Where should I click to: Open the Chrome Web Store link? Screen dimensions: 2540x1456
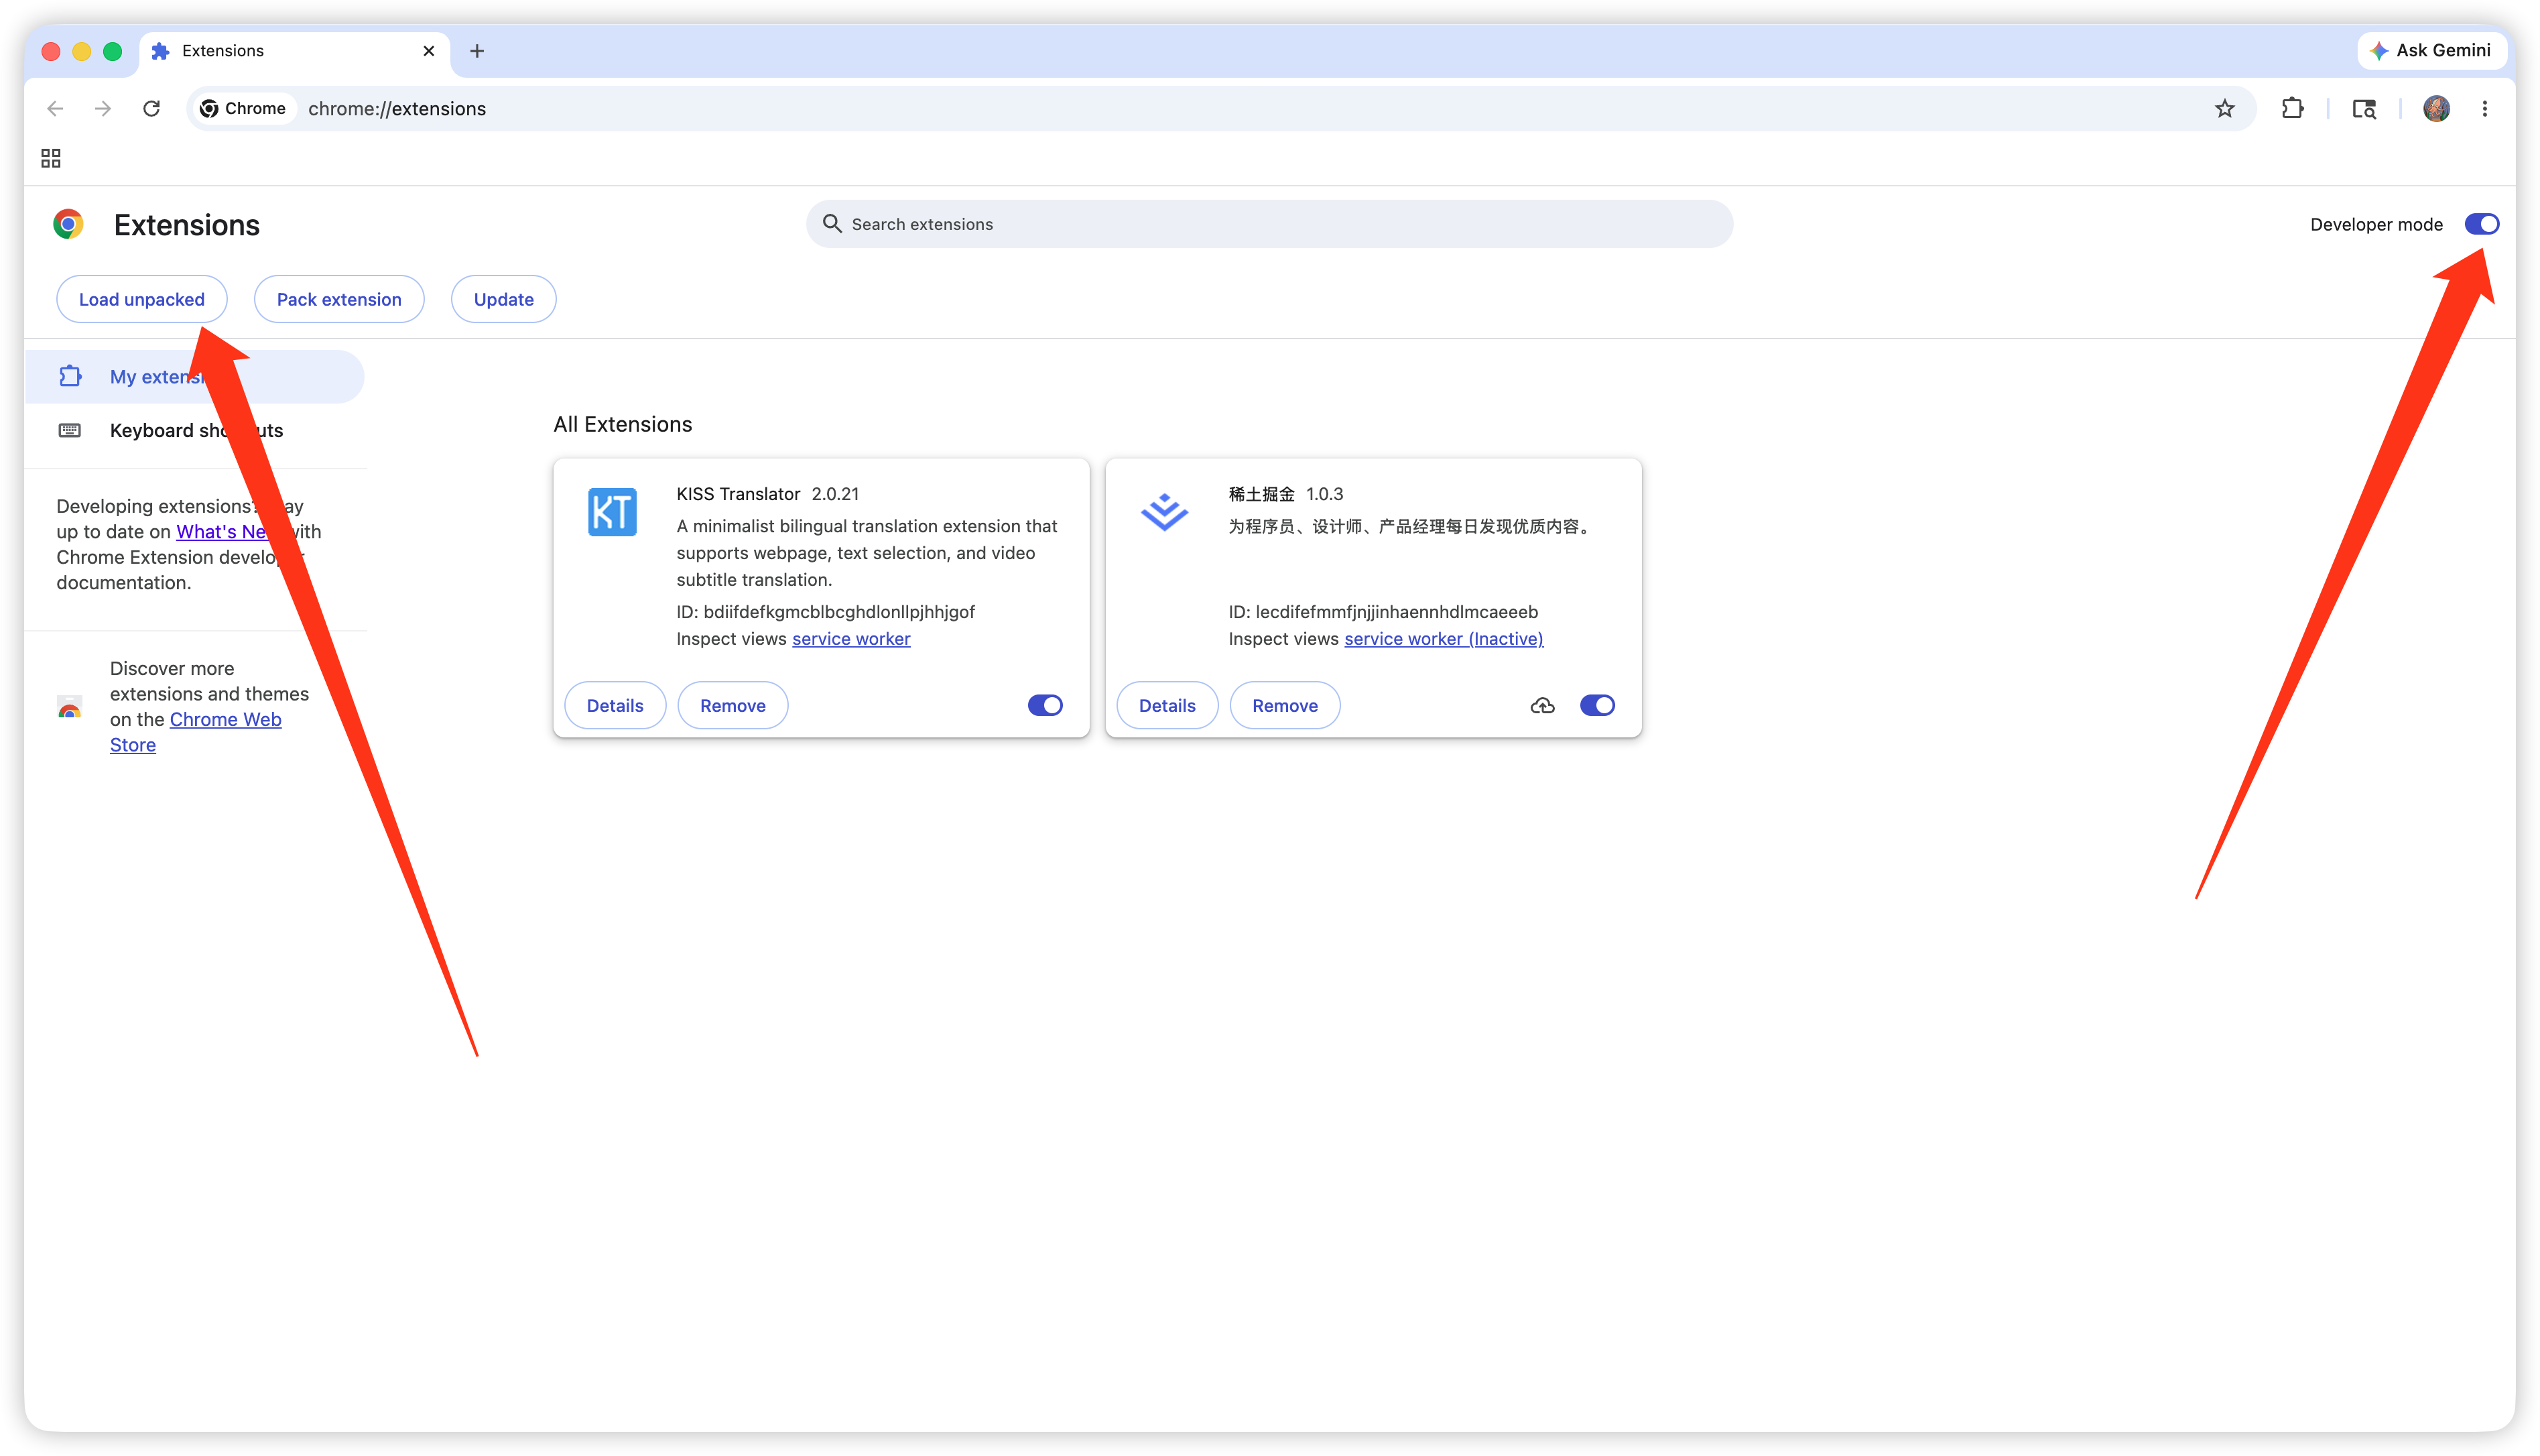pos(195,732)
